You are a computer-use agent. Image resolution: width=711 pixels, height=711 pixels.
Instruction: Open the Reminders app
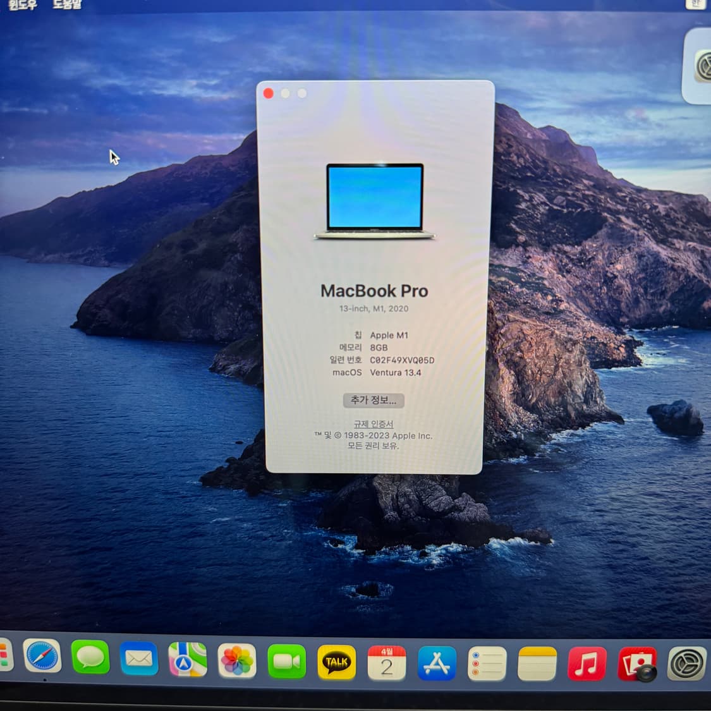click(x=487, y=664)
